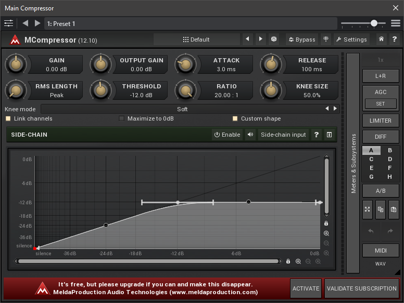This screenshot has height=303, width=404.
Task: Click the AGC SET button
Action: click(381, 103)
